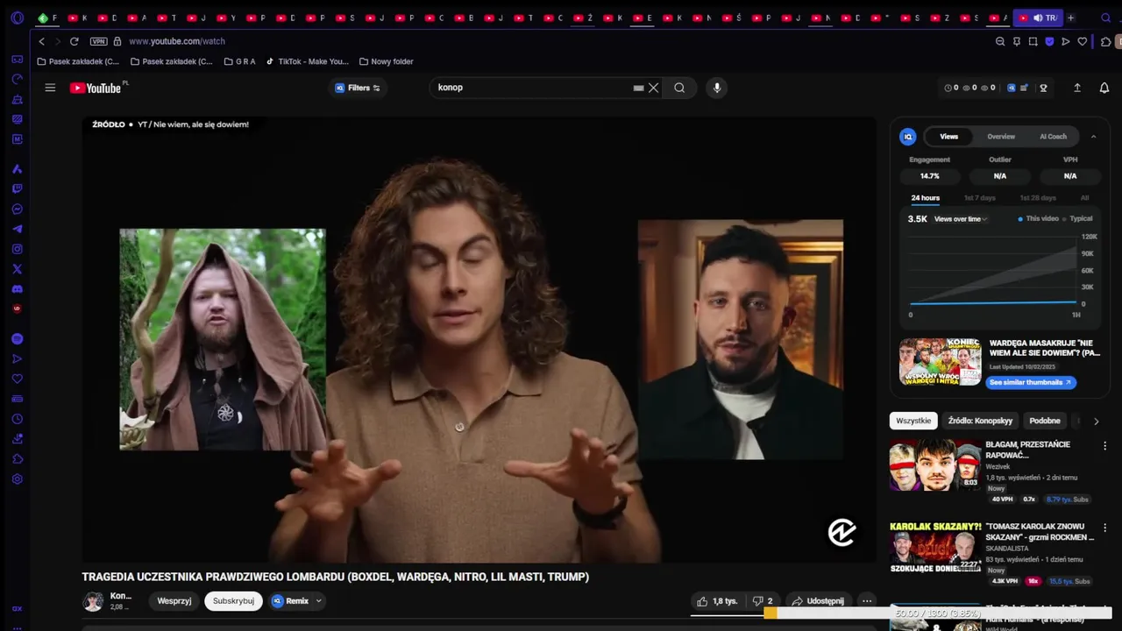Screen dimensions: 1122x631
Task: Open the history clock in the sidebar
Action: tap(17, 420)
